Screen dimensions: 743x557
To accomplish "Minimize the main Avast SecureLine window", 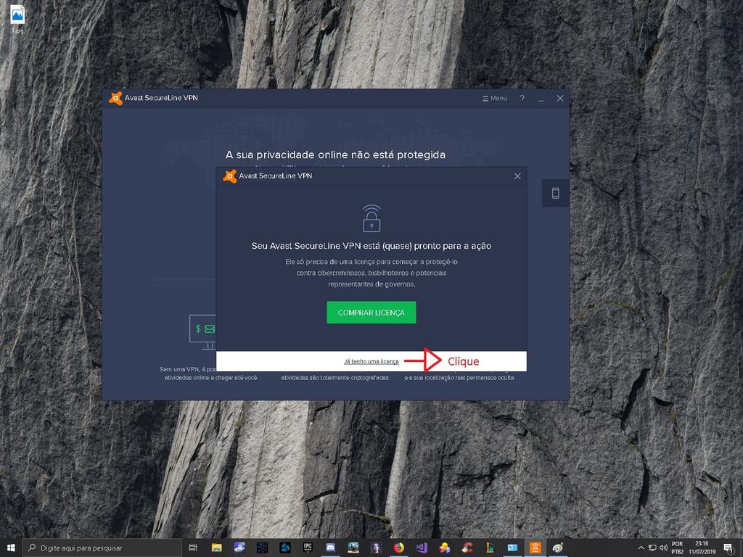I will (541, 99).
